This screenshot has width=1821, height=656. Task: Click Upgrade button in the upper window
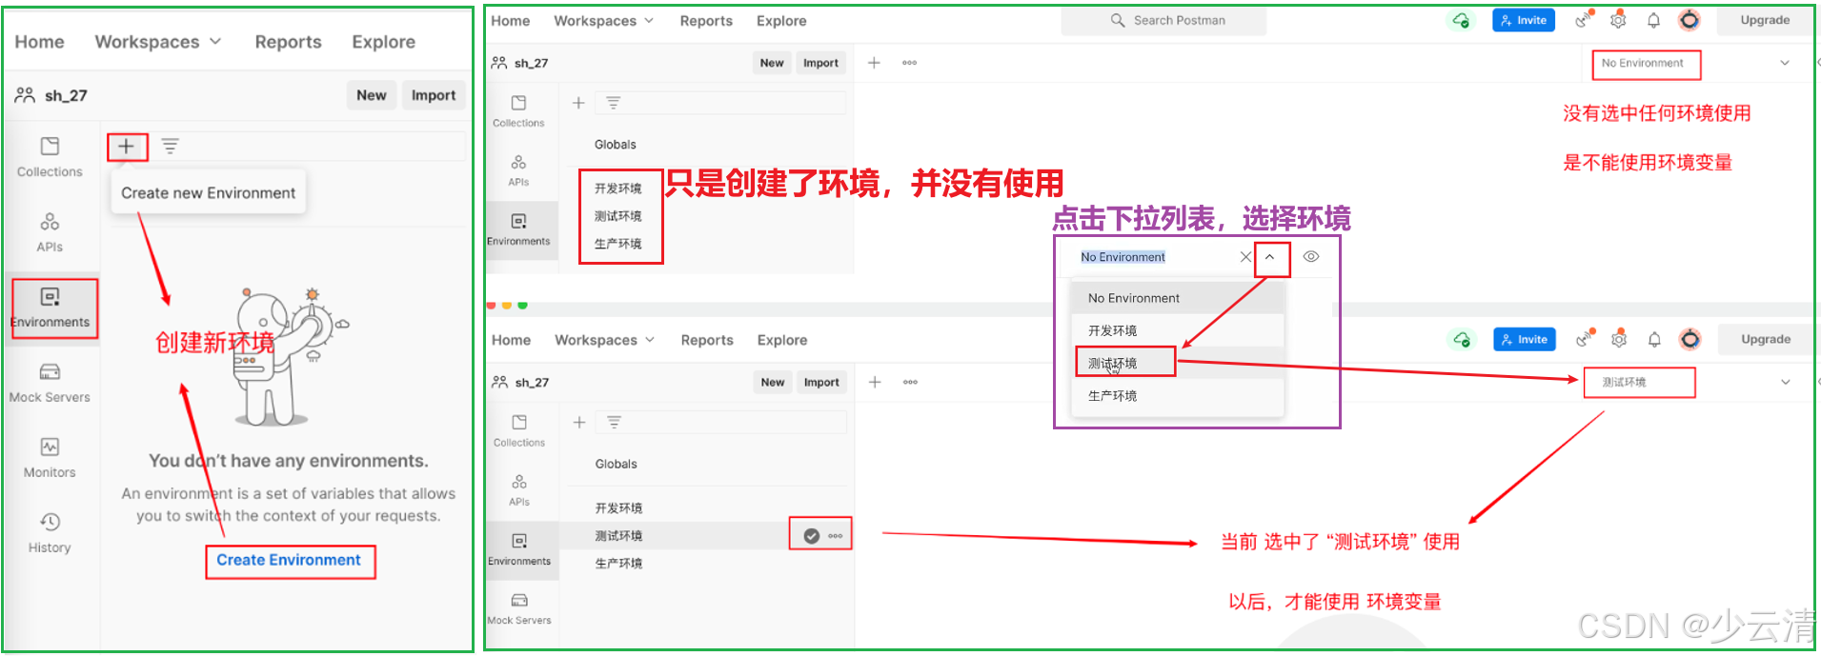[x=1765, y=20]
